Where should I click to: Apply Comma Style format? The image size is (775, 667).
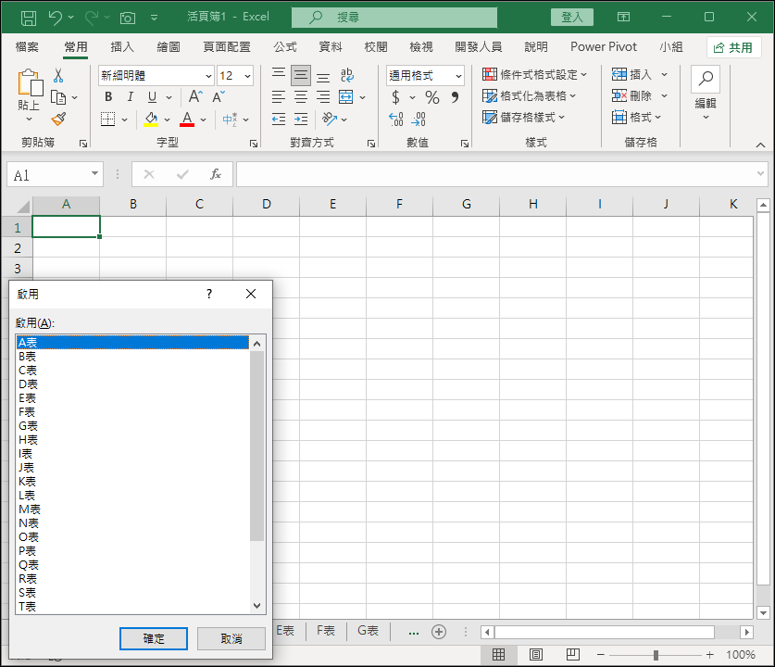tap(455, 97)
